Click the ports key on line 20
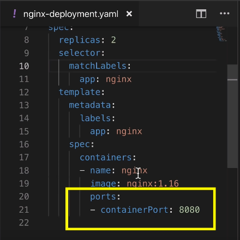This screenshot has width=240, height=240. click(x=103, y=196)
